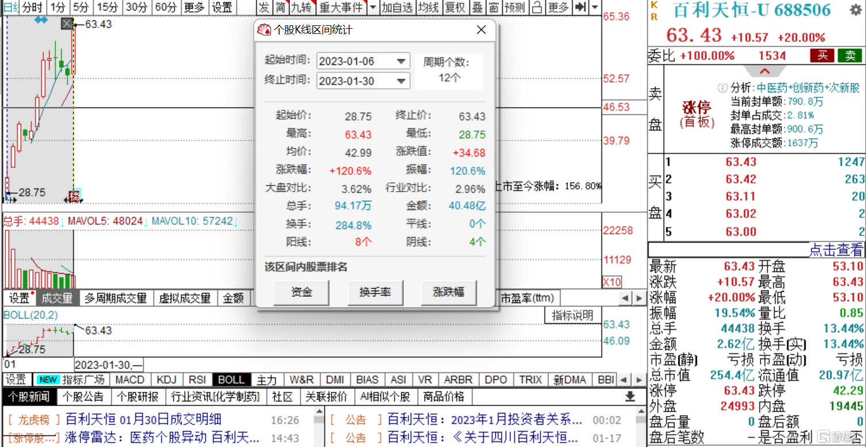The image size is (866, 447).
Task: Open the 指标广场 tab
Action: pyautogui.click(x=71, y=380)
